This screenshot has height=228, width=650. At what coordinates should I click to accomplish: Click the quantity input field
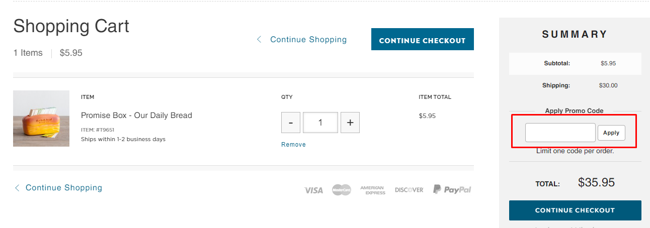[x=320, y=123]
